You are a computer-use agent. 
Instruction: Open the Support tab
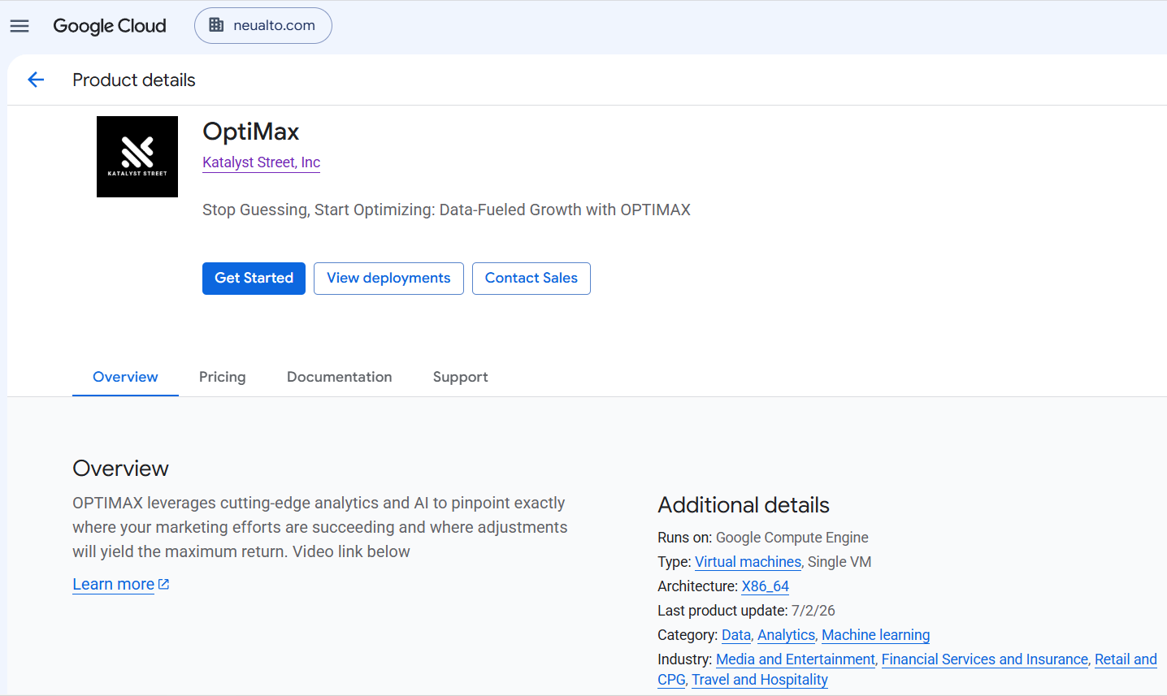tap(461, 377)
